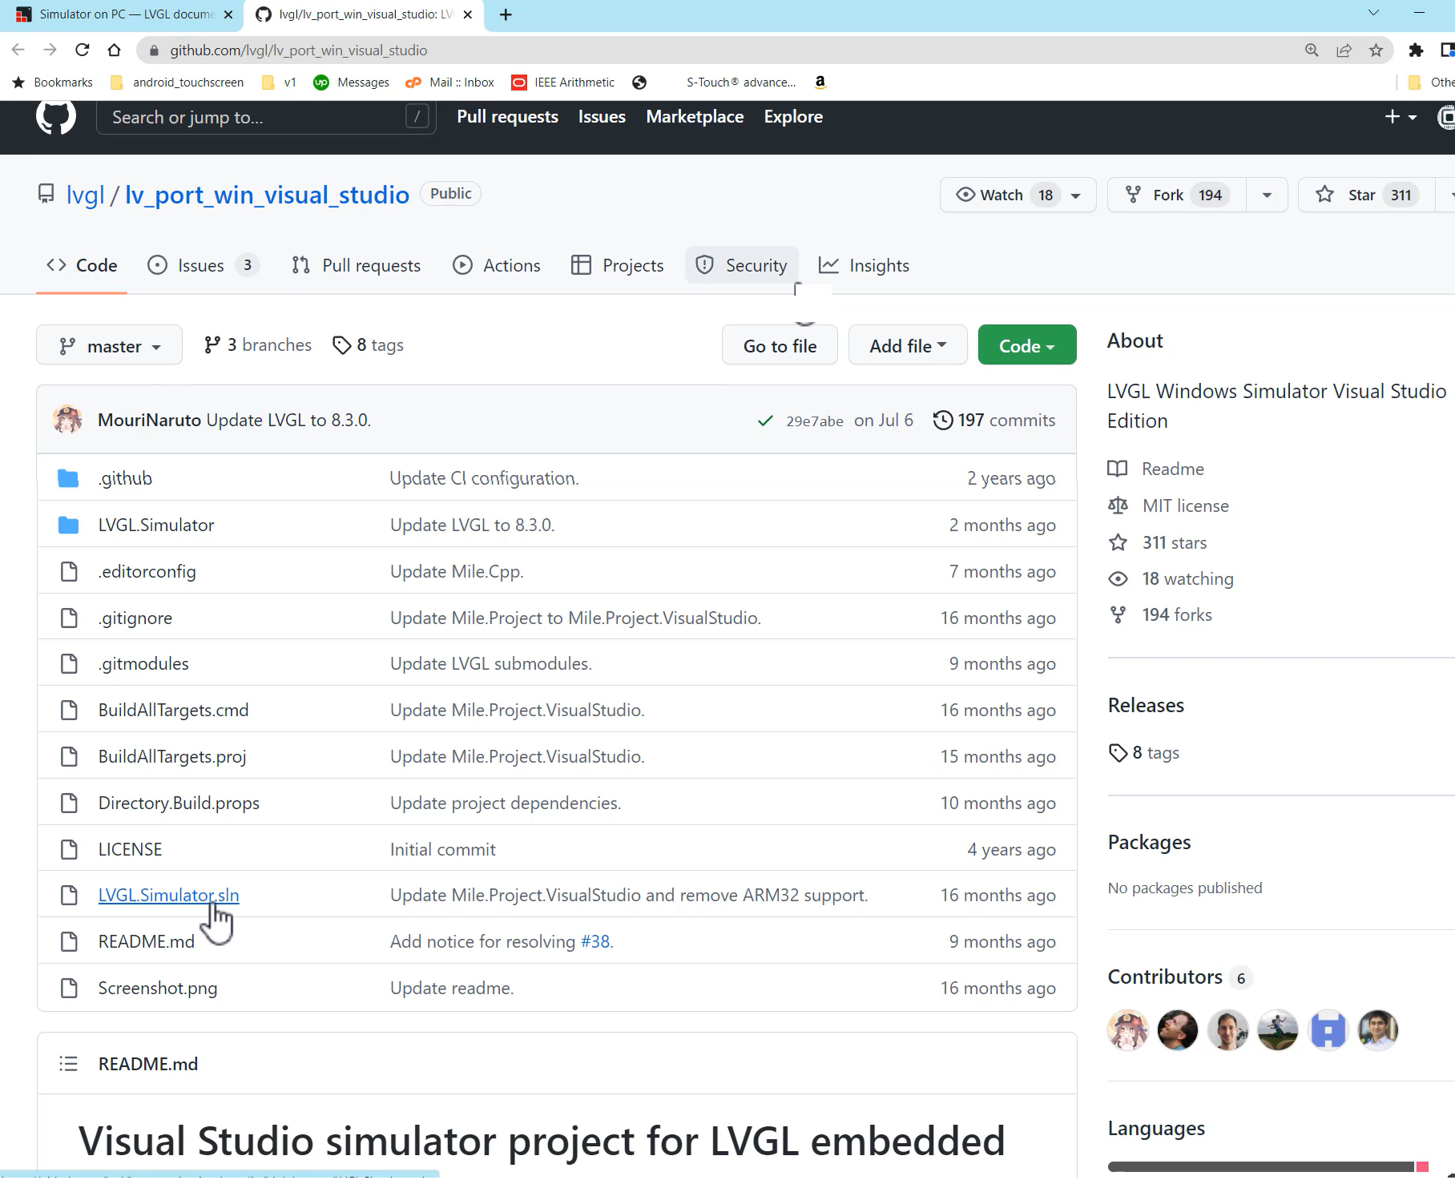1455x1184 pixels.
Task: Open the LVGL.Simulator.sln file
Action: click(x=168, y=896)
